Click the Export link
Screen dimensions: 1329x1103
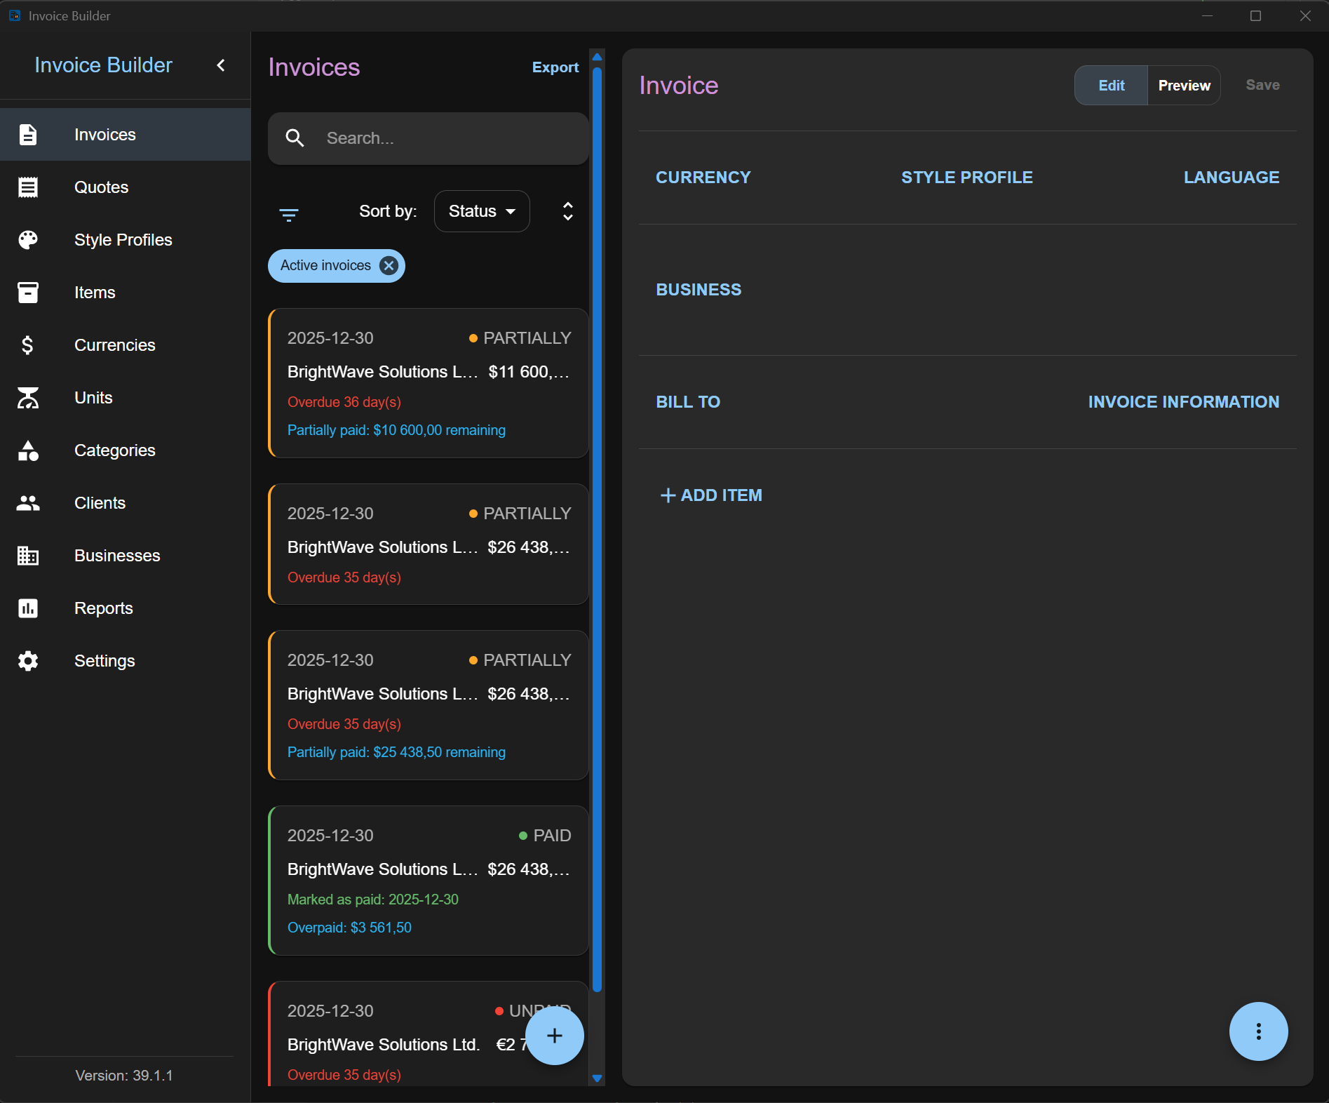pos(555,67)
